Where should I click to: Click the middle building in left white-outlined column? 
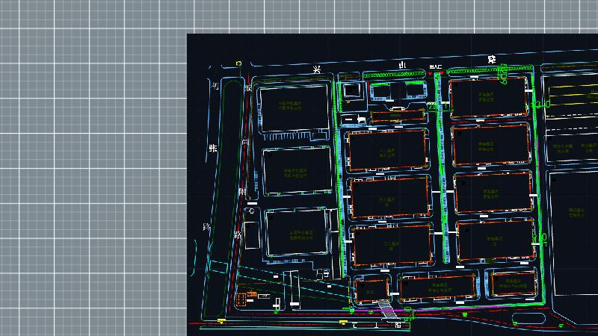coord(297,172)
